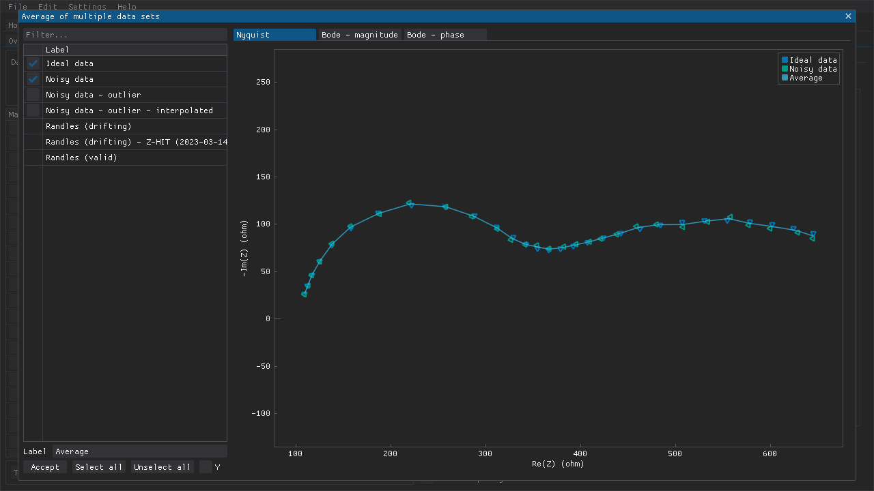Click the Label column header
The width and height of the screenshot is (874, 491).
[135, 50]
